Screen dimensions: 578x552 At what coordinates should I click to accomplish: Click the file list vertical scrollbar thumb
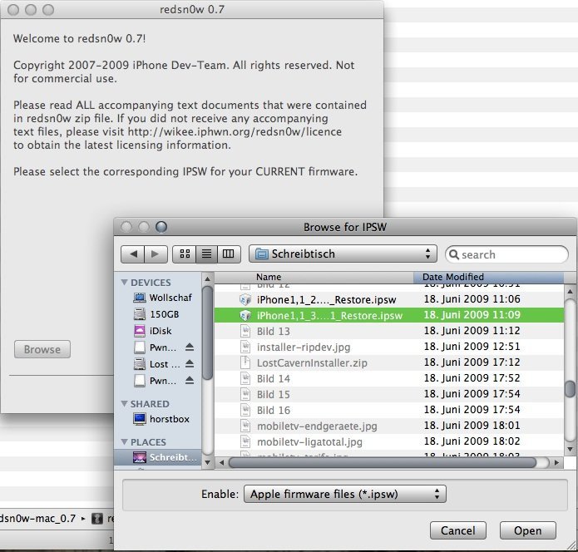coord(571,389)
